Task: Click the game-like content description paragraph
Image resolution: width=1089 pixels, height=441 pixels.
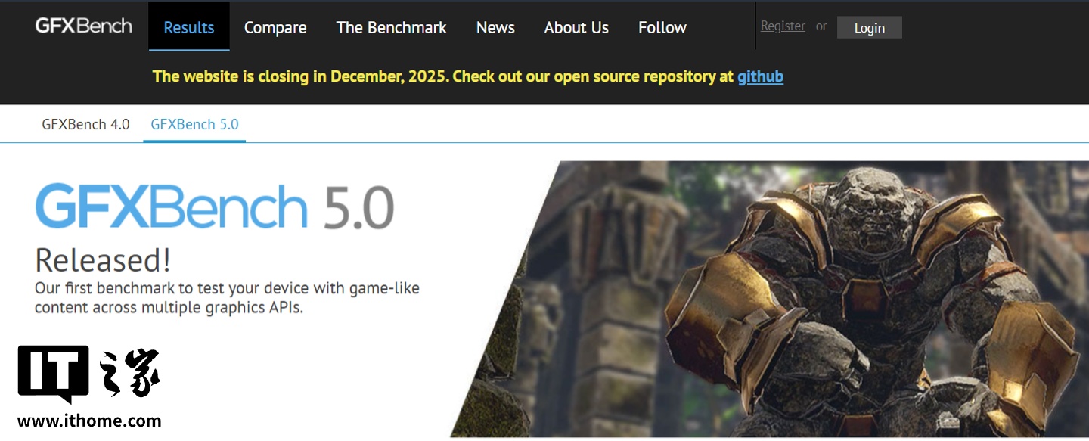Action: [x=227, y=298]
